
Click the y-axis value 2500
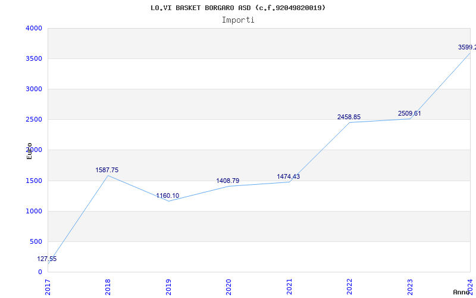[x=34, y=120]
